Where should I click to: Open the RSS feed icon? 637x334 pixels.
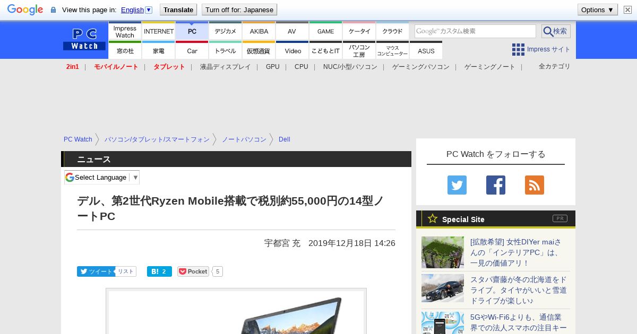[x=535, y=185]
